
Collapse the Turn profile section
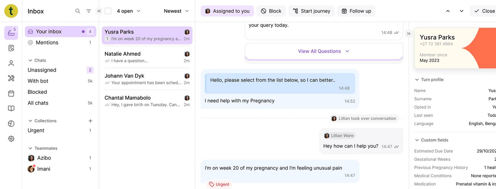point(417,80)
